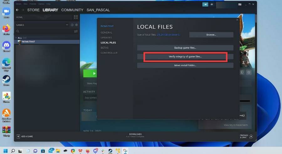Open Windows Start menu

pos(6,151)
